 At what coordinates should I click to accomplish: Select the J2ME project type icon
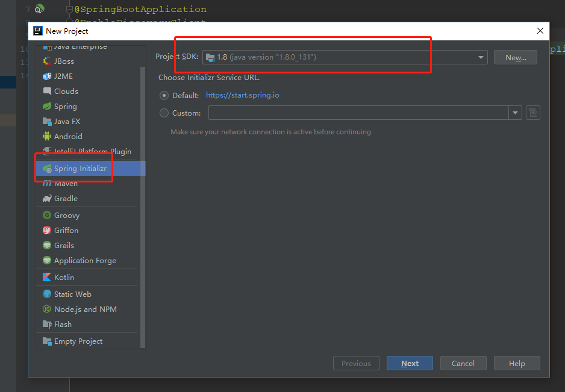click(47, 76)
